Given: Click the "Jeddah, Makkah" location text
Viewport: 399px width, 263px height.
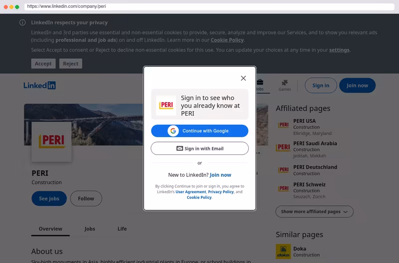Looking at the screenshot, I should 309,156.
